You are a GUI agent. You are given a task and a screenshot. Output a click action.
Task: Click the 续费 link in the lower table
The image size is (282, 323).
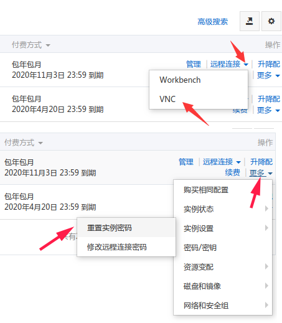[233, 172]
